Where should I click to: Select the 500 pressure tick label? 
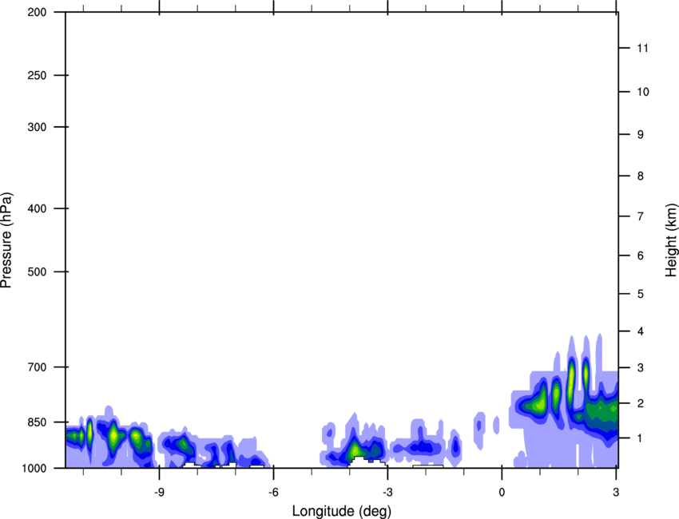pyautogui.click(x=38, y=271)
